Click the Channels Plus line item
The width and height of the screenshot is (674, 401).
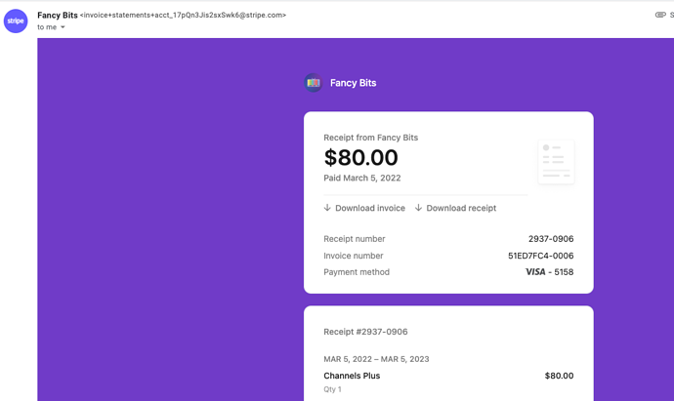click(352, 376)
